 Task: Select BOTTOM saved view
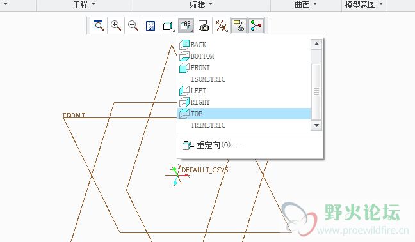tap(245, 56)
